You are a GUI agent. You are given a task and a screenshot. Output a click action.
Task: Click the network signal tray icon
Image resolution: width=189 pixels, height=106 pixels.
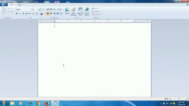point(171,103)
